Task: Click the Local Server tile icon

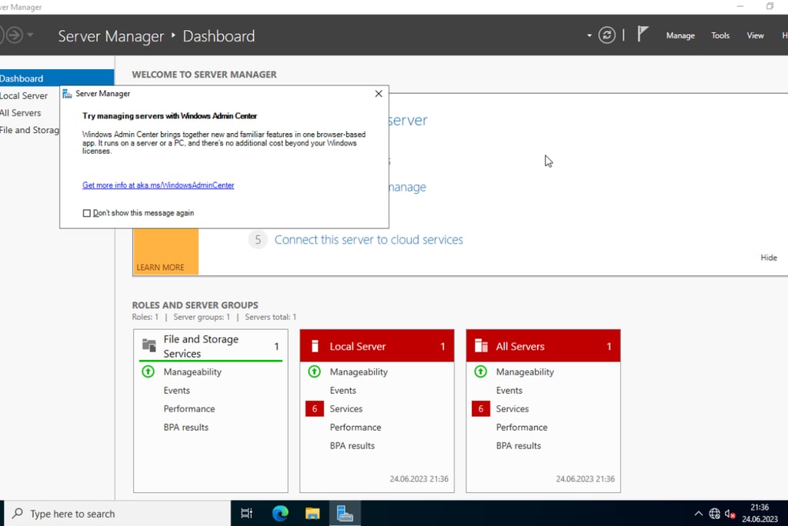Action: pyautogui.click(x=315, y=345)
